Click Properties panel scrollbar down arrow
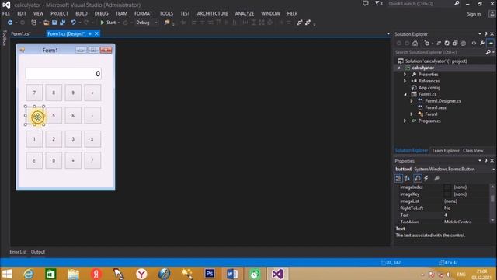 492,219
